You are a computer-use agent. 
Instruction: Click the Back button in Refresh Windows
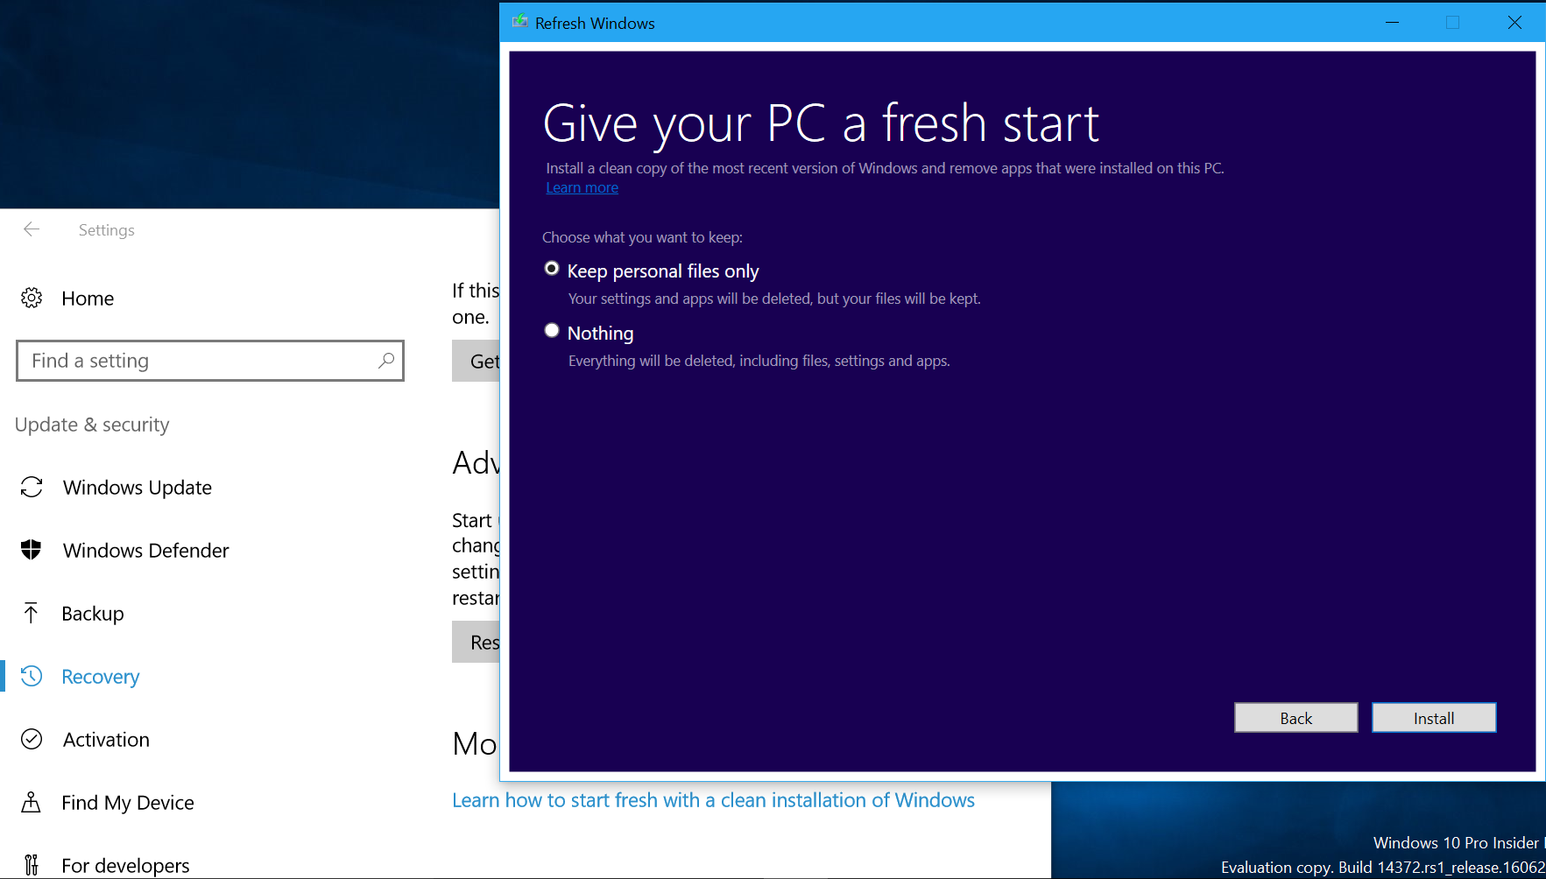pos(1296,718)
